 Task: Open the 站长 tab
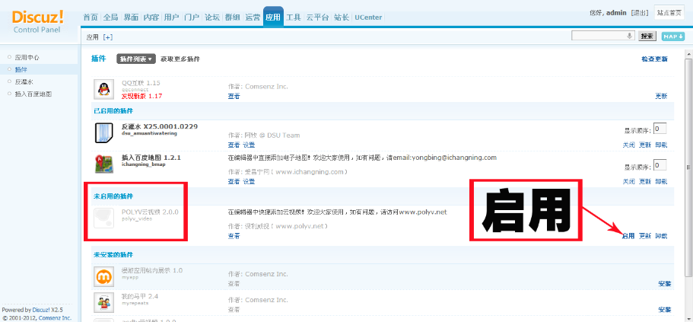(x=342, y=18)
